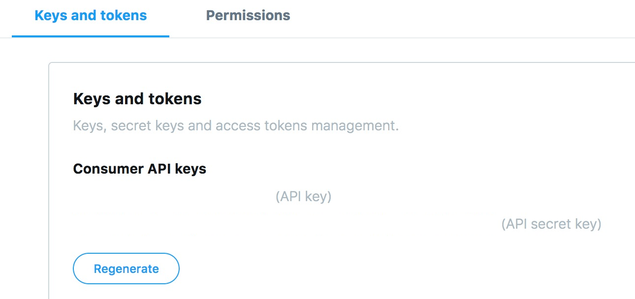Click the blue underline beneath the active tab

tap(91, 36)
